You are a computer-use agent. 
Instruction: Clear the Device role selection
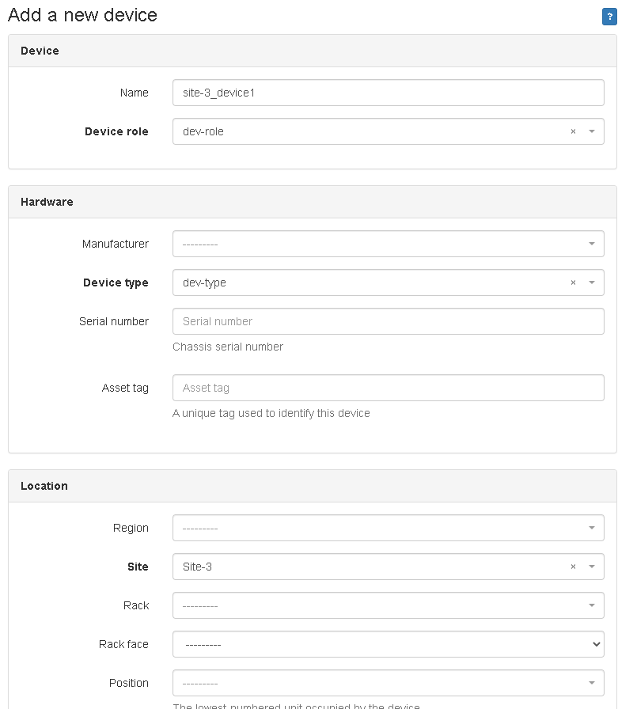573,132
